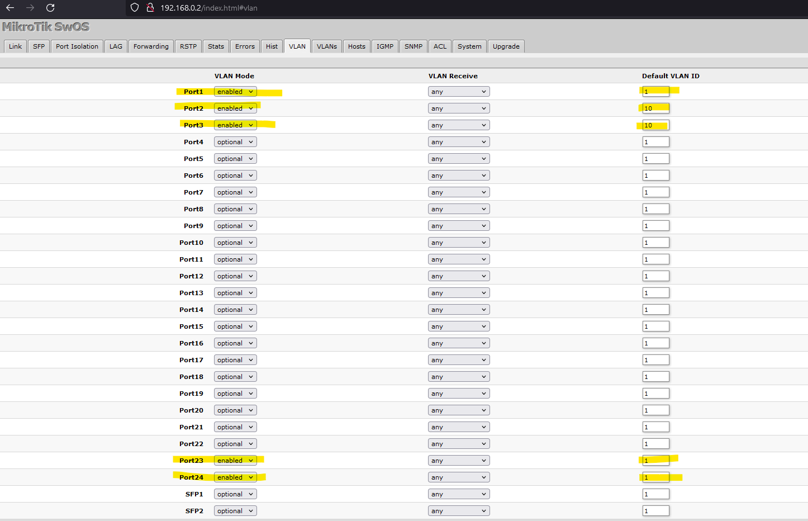Image resolution: width=808 pixels, height=521 pixels.
Task: Open SFP2 VLAN Mode dropdown
Action: (x=235, y=511)
